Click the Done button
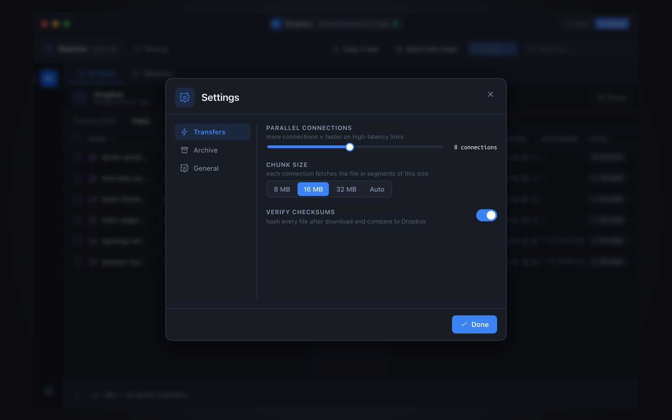 (474, 324)
